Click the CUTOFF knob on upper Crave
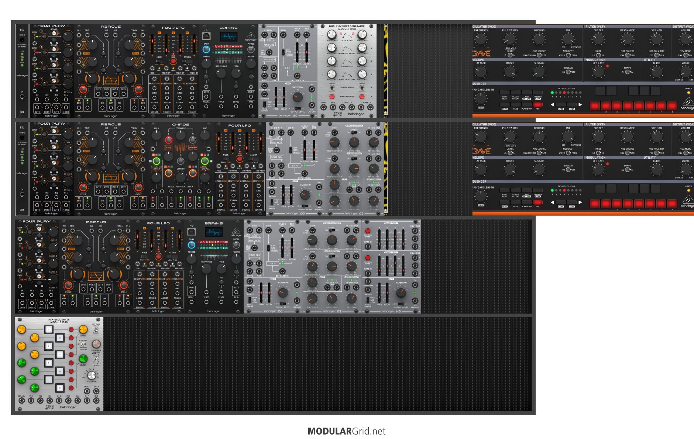 (x=598, y=39)
